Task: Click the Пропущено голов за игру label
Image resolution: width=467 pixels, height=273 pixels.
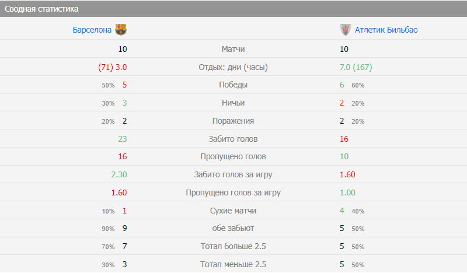Action: (233, 192)
